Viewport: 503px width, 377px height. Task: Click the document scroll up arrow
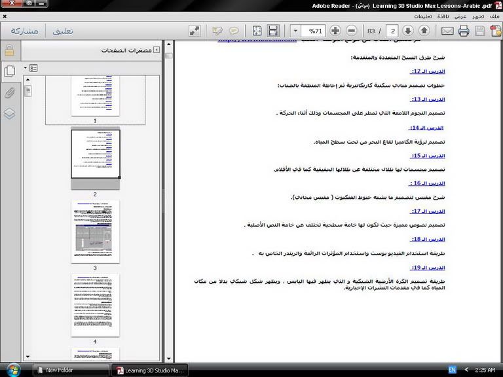point(169,45)
